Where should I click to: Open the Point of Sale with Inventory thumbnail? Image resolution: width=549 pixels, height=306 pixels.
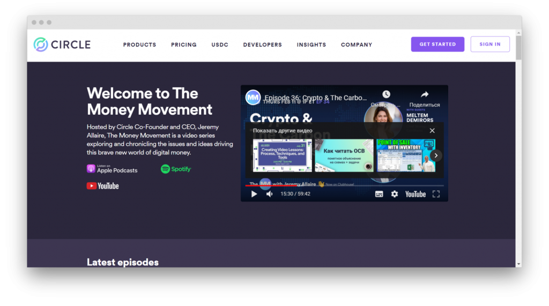[406, 155]
